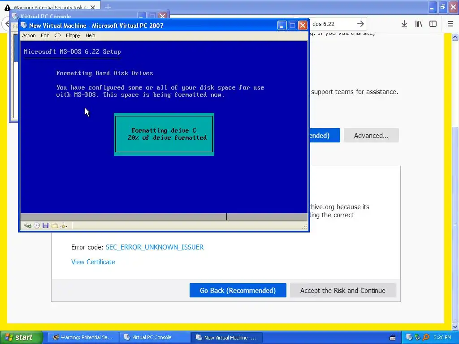Toggle the Firefox sidebar icon

tap(433, 24)
